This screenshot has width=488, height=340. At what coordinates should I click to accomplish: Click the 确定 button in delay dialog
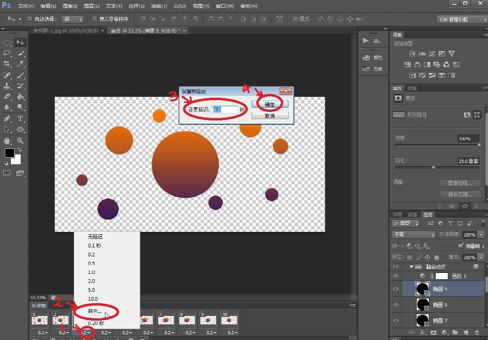coord(270,104)
